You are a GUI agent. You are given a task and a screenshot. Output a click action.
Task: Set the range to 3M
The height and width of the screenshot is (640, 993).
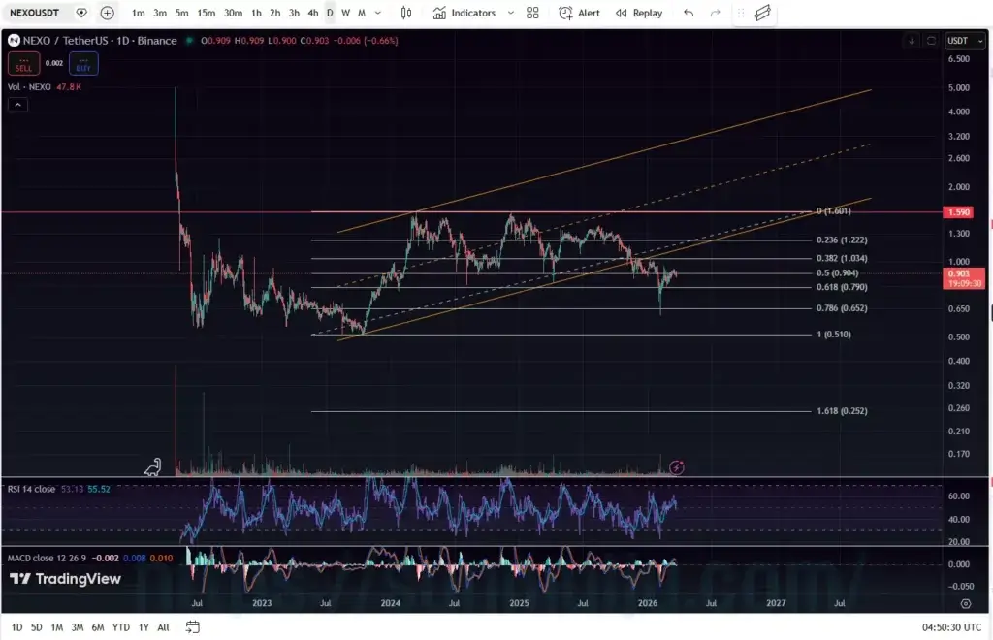click(78, 627)
